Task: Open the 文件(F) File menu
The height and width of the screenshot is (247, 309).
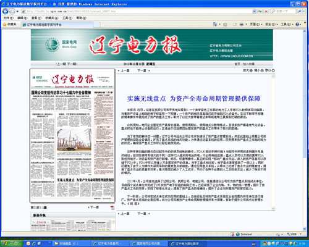Action: click(8, 18)
